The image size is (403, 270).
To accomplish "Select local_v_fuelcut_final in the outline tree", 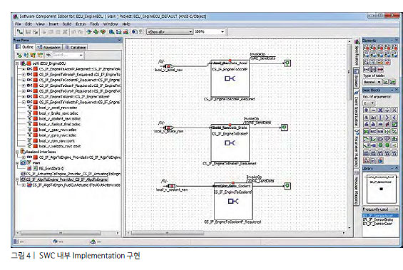I will pyautogui.click(x=60, y=124).
